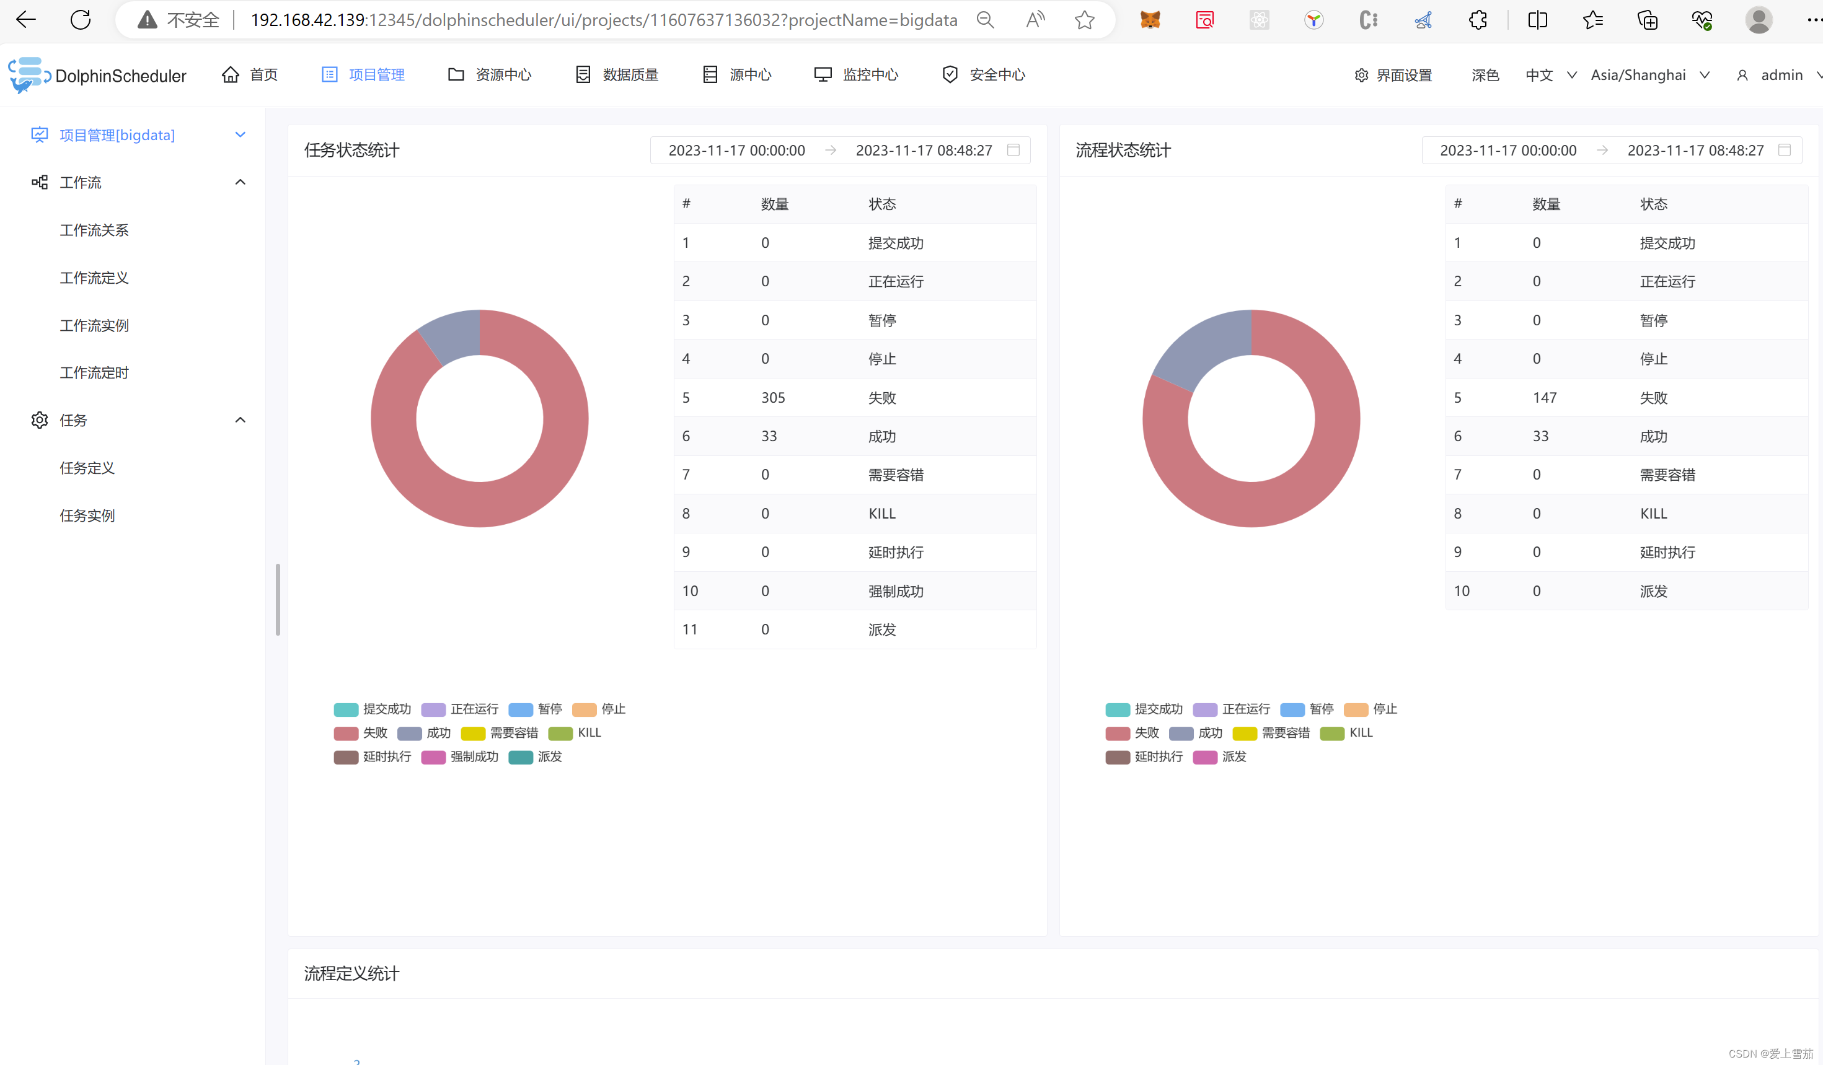Click calendar icon in 任务状态统计 date range
1823x1065 pixels.
(x=1013, y=150)
